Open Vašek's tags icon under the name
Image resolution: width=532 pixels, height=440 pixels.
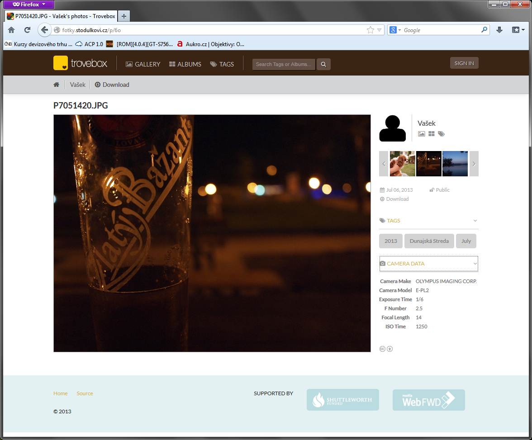click(x=441, y=134)
